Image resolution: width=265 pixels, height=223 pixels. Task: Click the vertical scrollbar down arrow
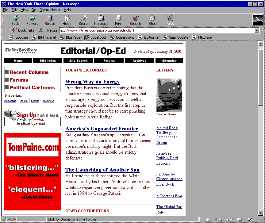pos(261,213)
